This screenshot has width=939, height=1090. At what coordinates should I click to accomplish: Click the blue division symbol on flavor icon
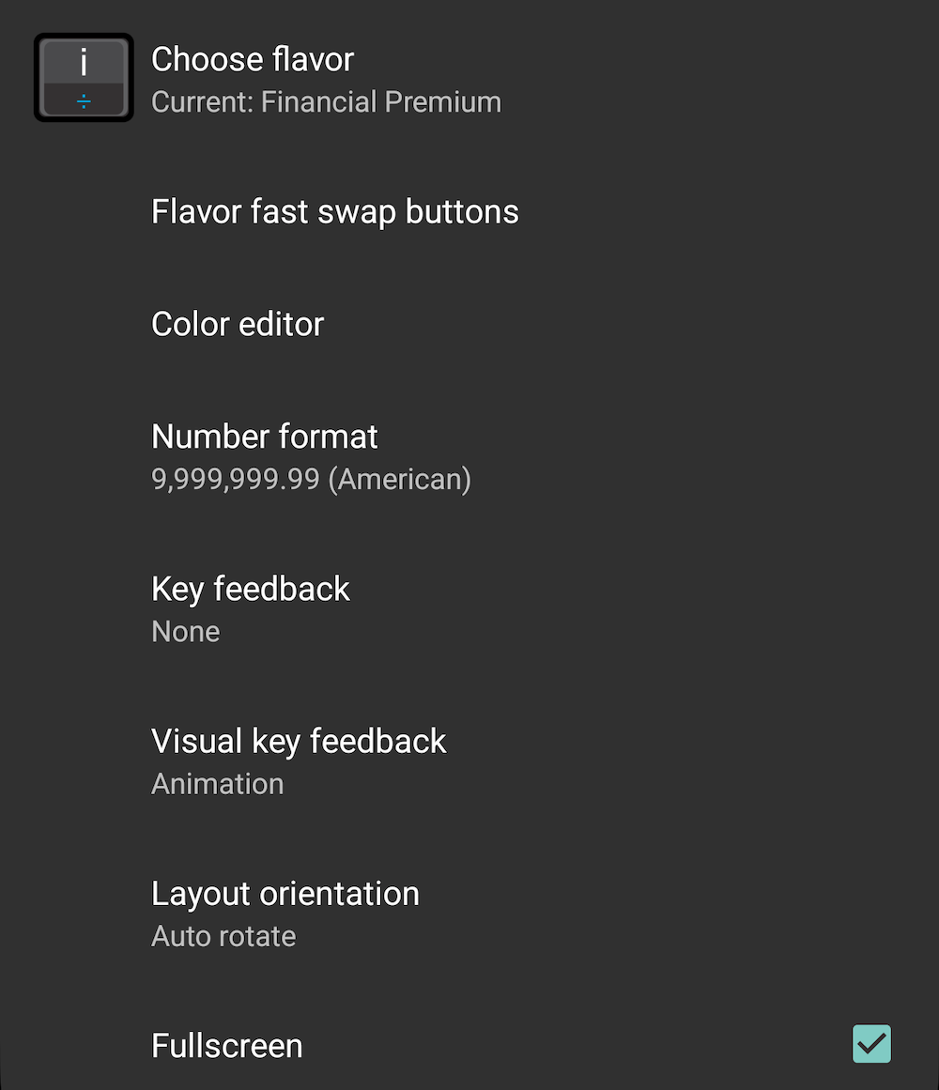84,102
